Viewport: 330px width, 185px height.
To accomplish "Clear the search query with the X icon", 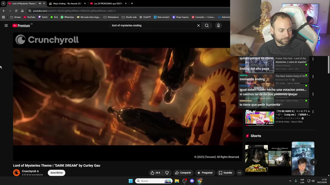I will (199, 25).
